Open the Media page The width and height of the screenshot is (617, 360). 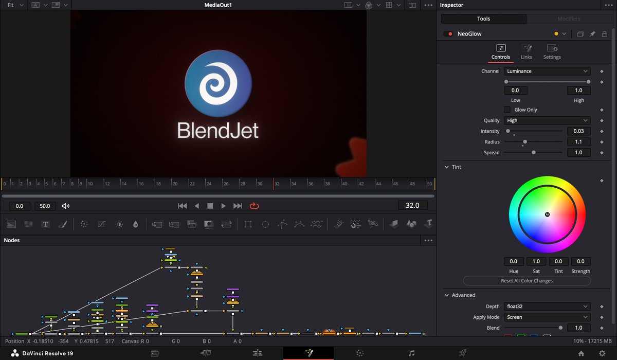[x=154, y=353]
